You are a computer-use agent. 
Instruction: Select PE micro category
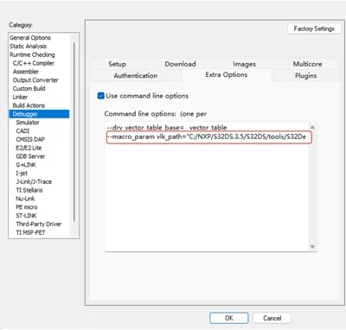coord(27,207)
